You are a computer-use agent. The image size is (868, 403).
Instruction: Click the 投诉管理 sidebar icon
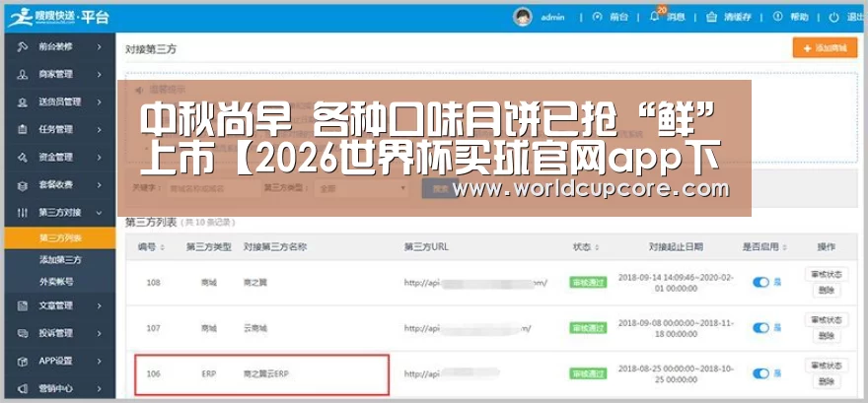point(22,333)
